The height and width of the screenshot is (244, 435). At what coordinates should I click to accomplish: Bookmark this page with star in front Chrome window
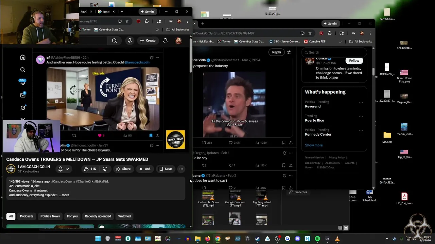[127, 21]
